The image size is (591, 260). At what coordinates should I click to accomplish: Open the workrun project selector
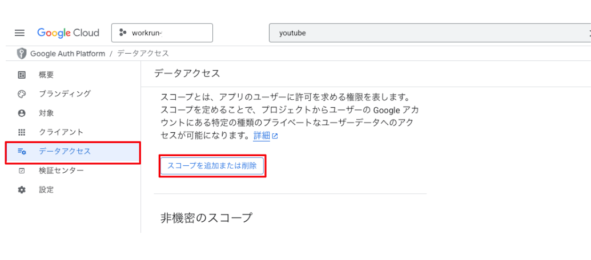pyautogui.click(x=162, y=33)
